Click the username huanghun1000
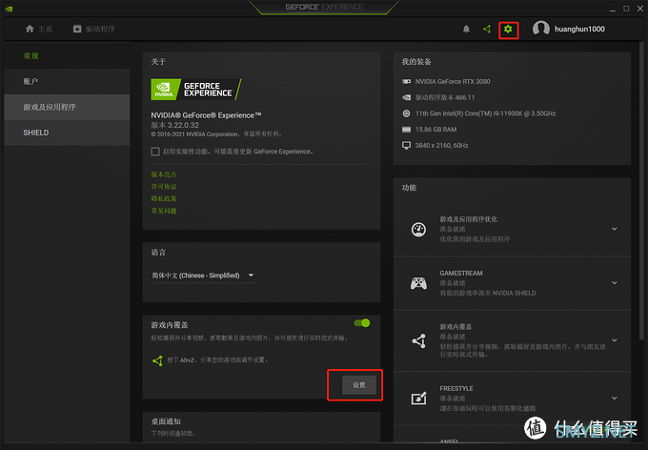This screenshot has height=450, width=648. (579, 29)
